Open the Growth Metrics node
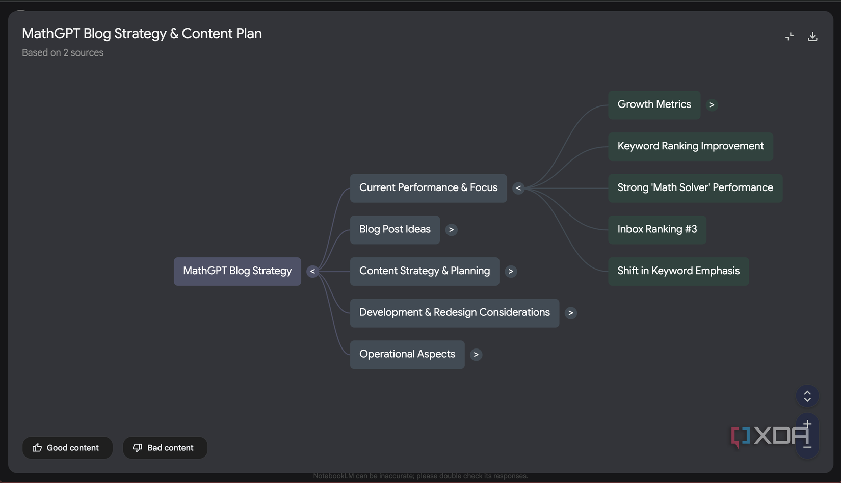 pyautogui.click(x=654, y=105)
